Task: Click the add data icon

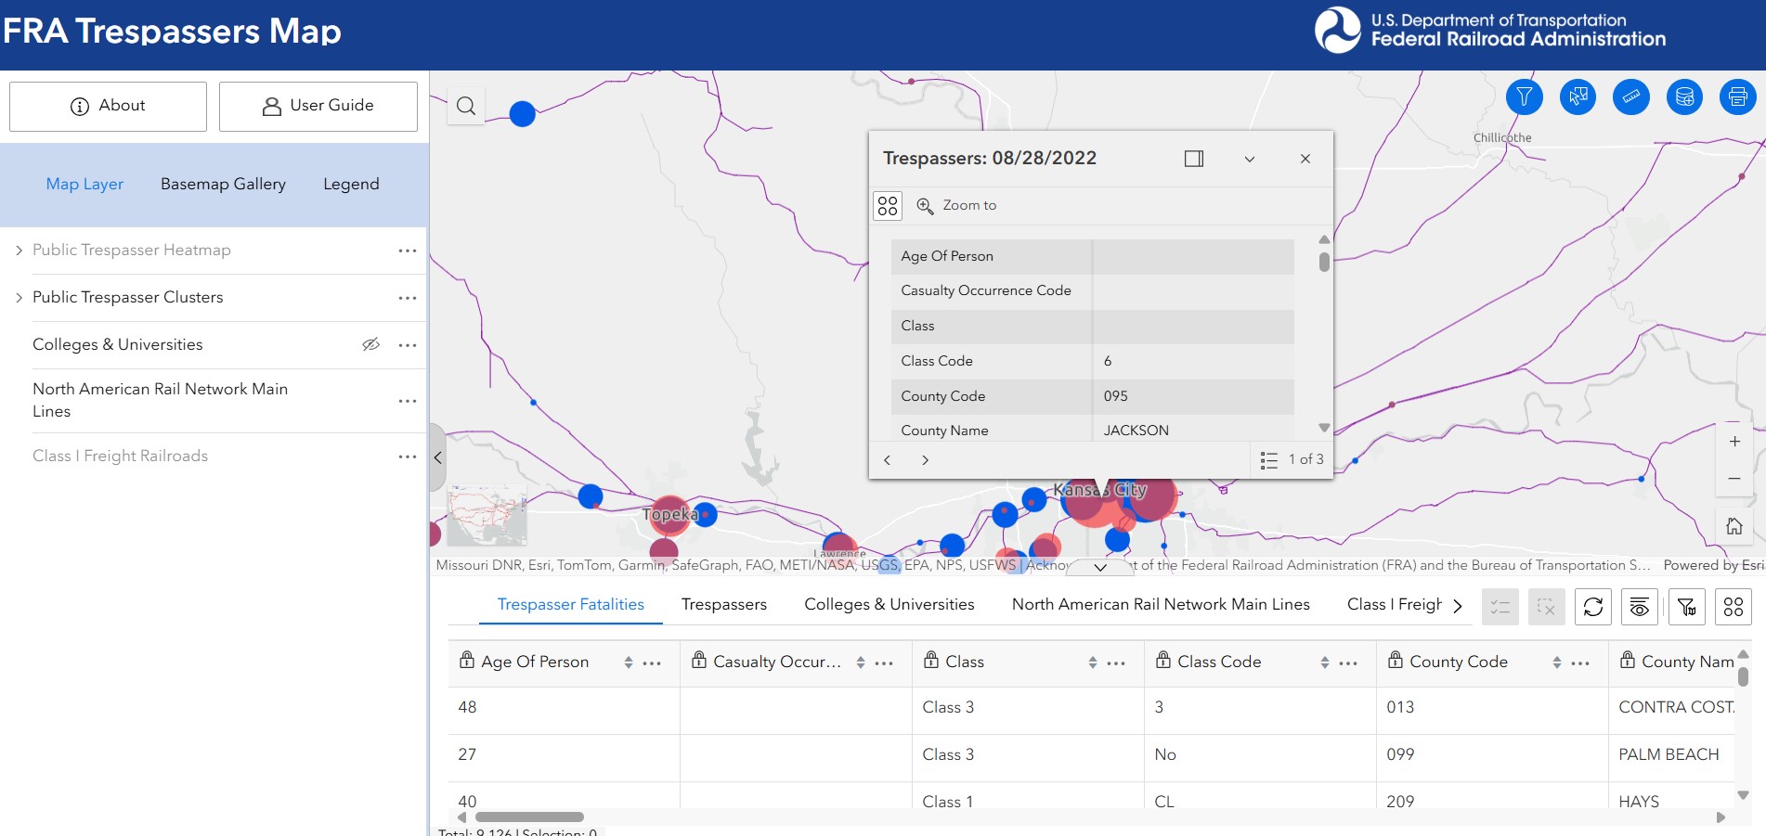Action: (x=1685, y=97)
